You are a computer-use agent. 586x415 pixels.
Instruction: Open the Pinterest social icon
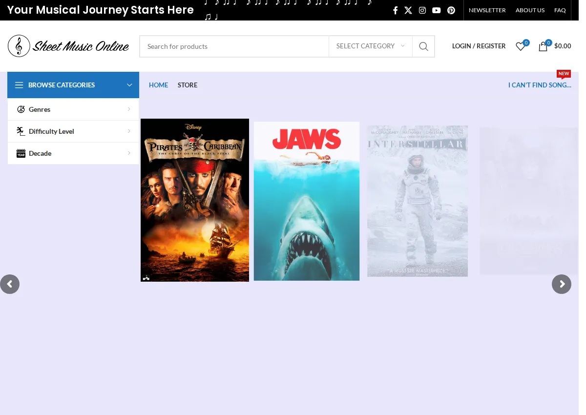pyautogui.click(x=451, y=10)
